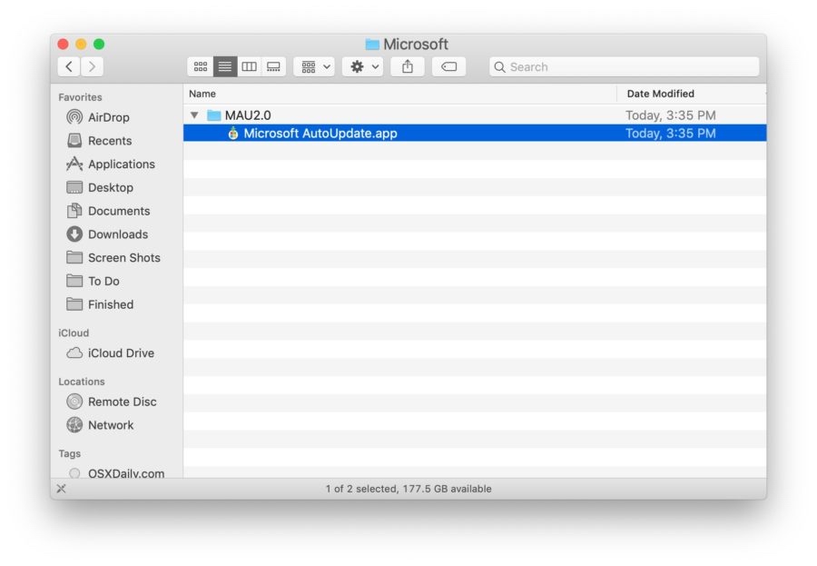Click the Favorites section header
The image size is (817, 566).
80,97
